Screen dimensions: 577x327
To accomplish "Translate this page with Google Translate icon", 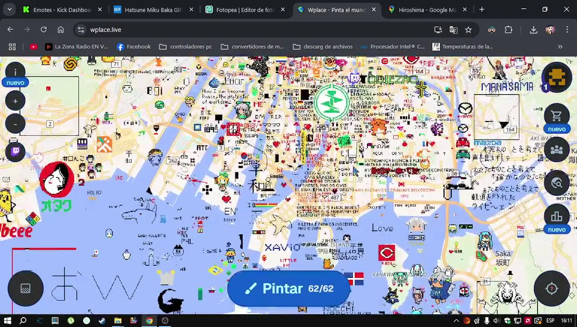I will (x=453, y=30).
